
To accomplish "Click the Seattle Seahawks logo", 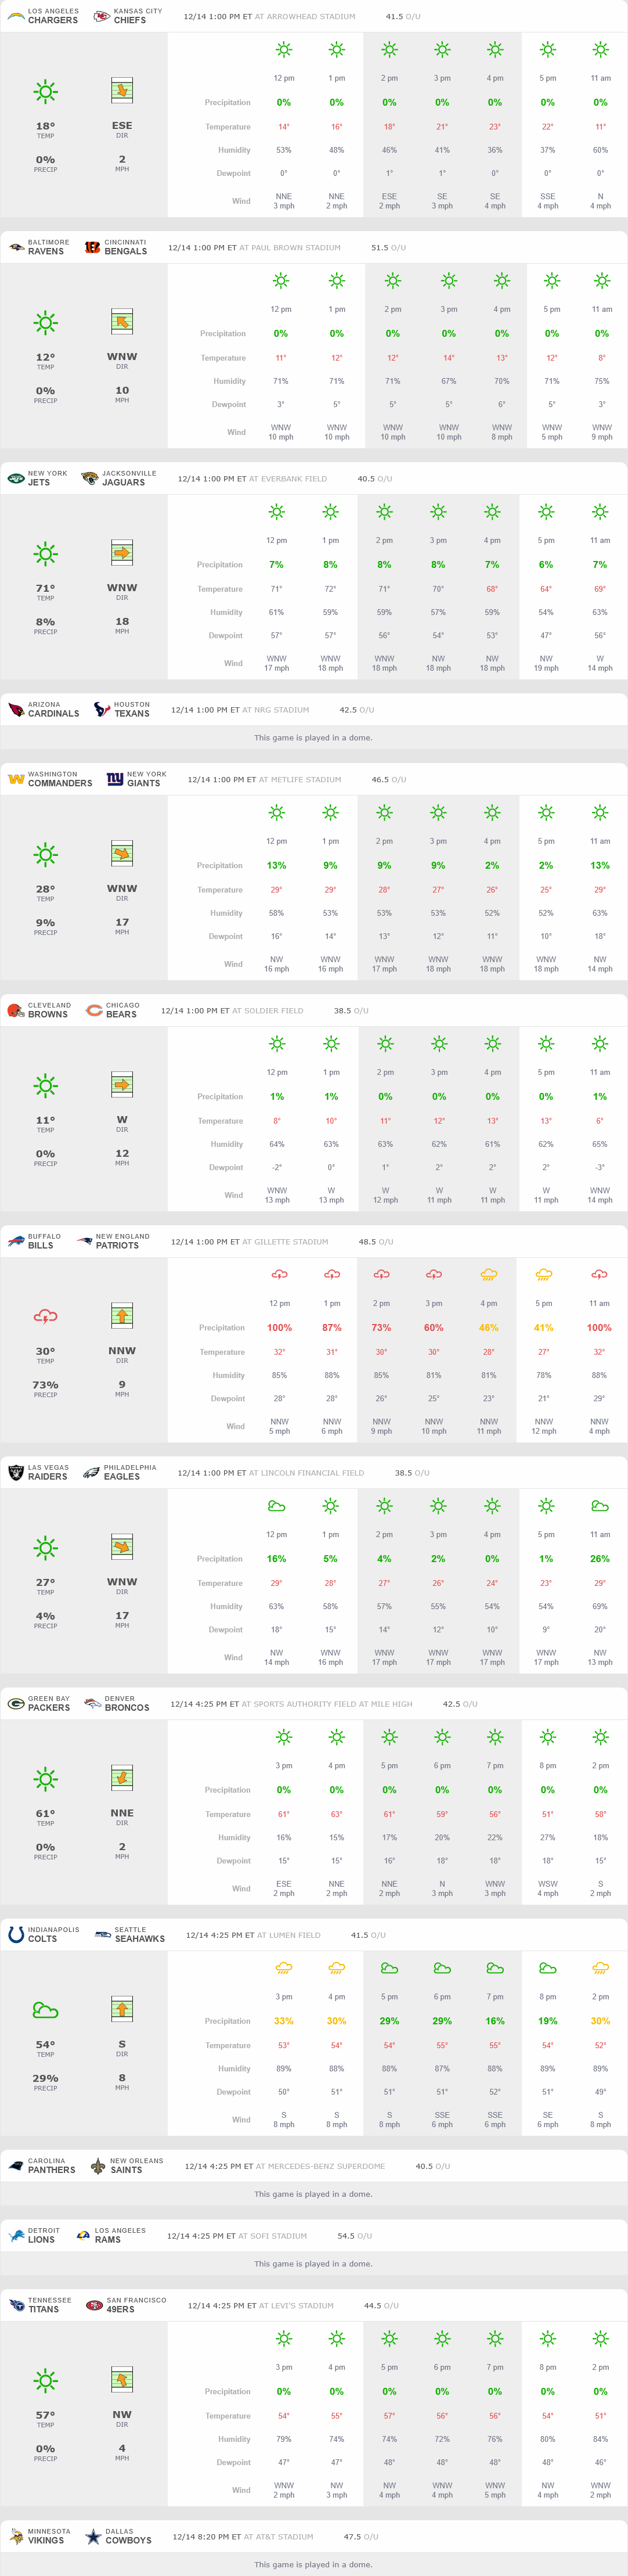I will (102, 1934).
